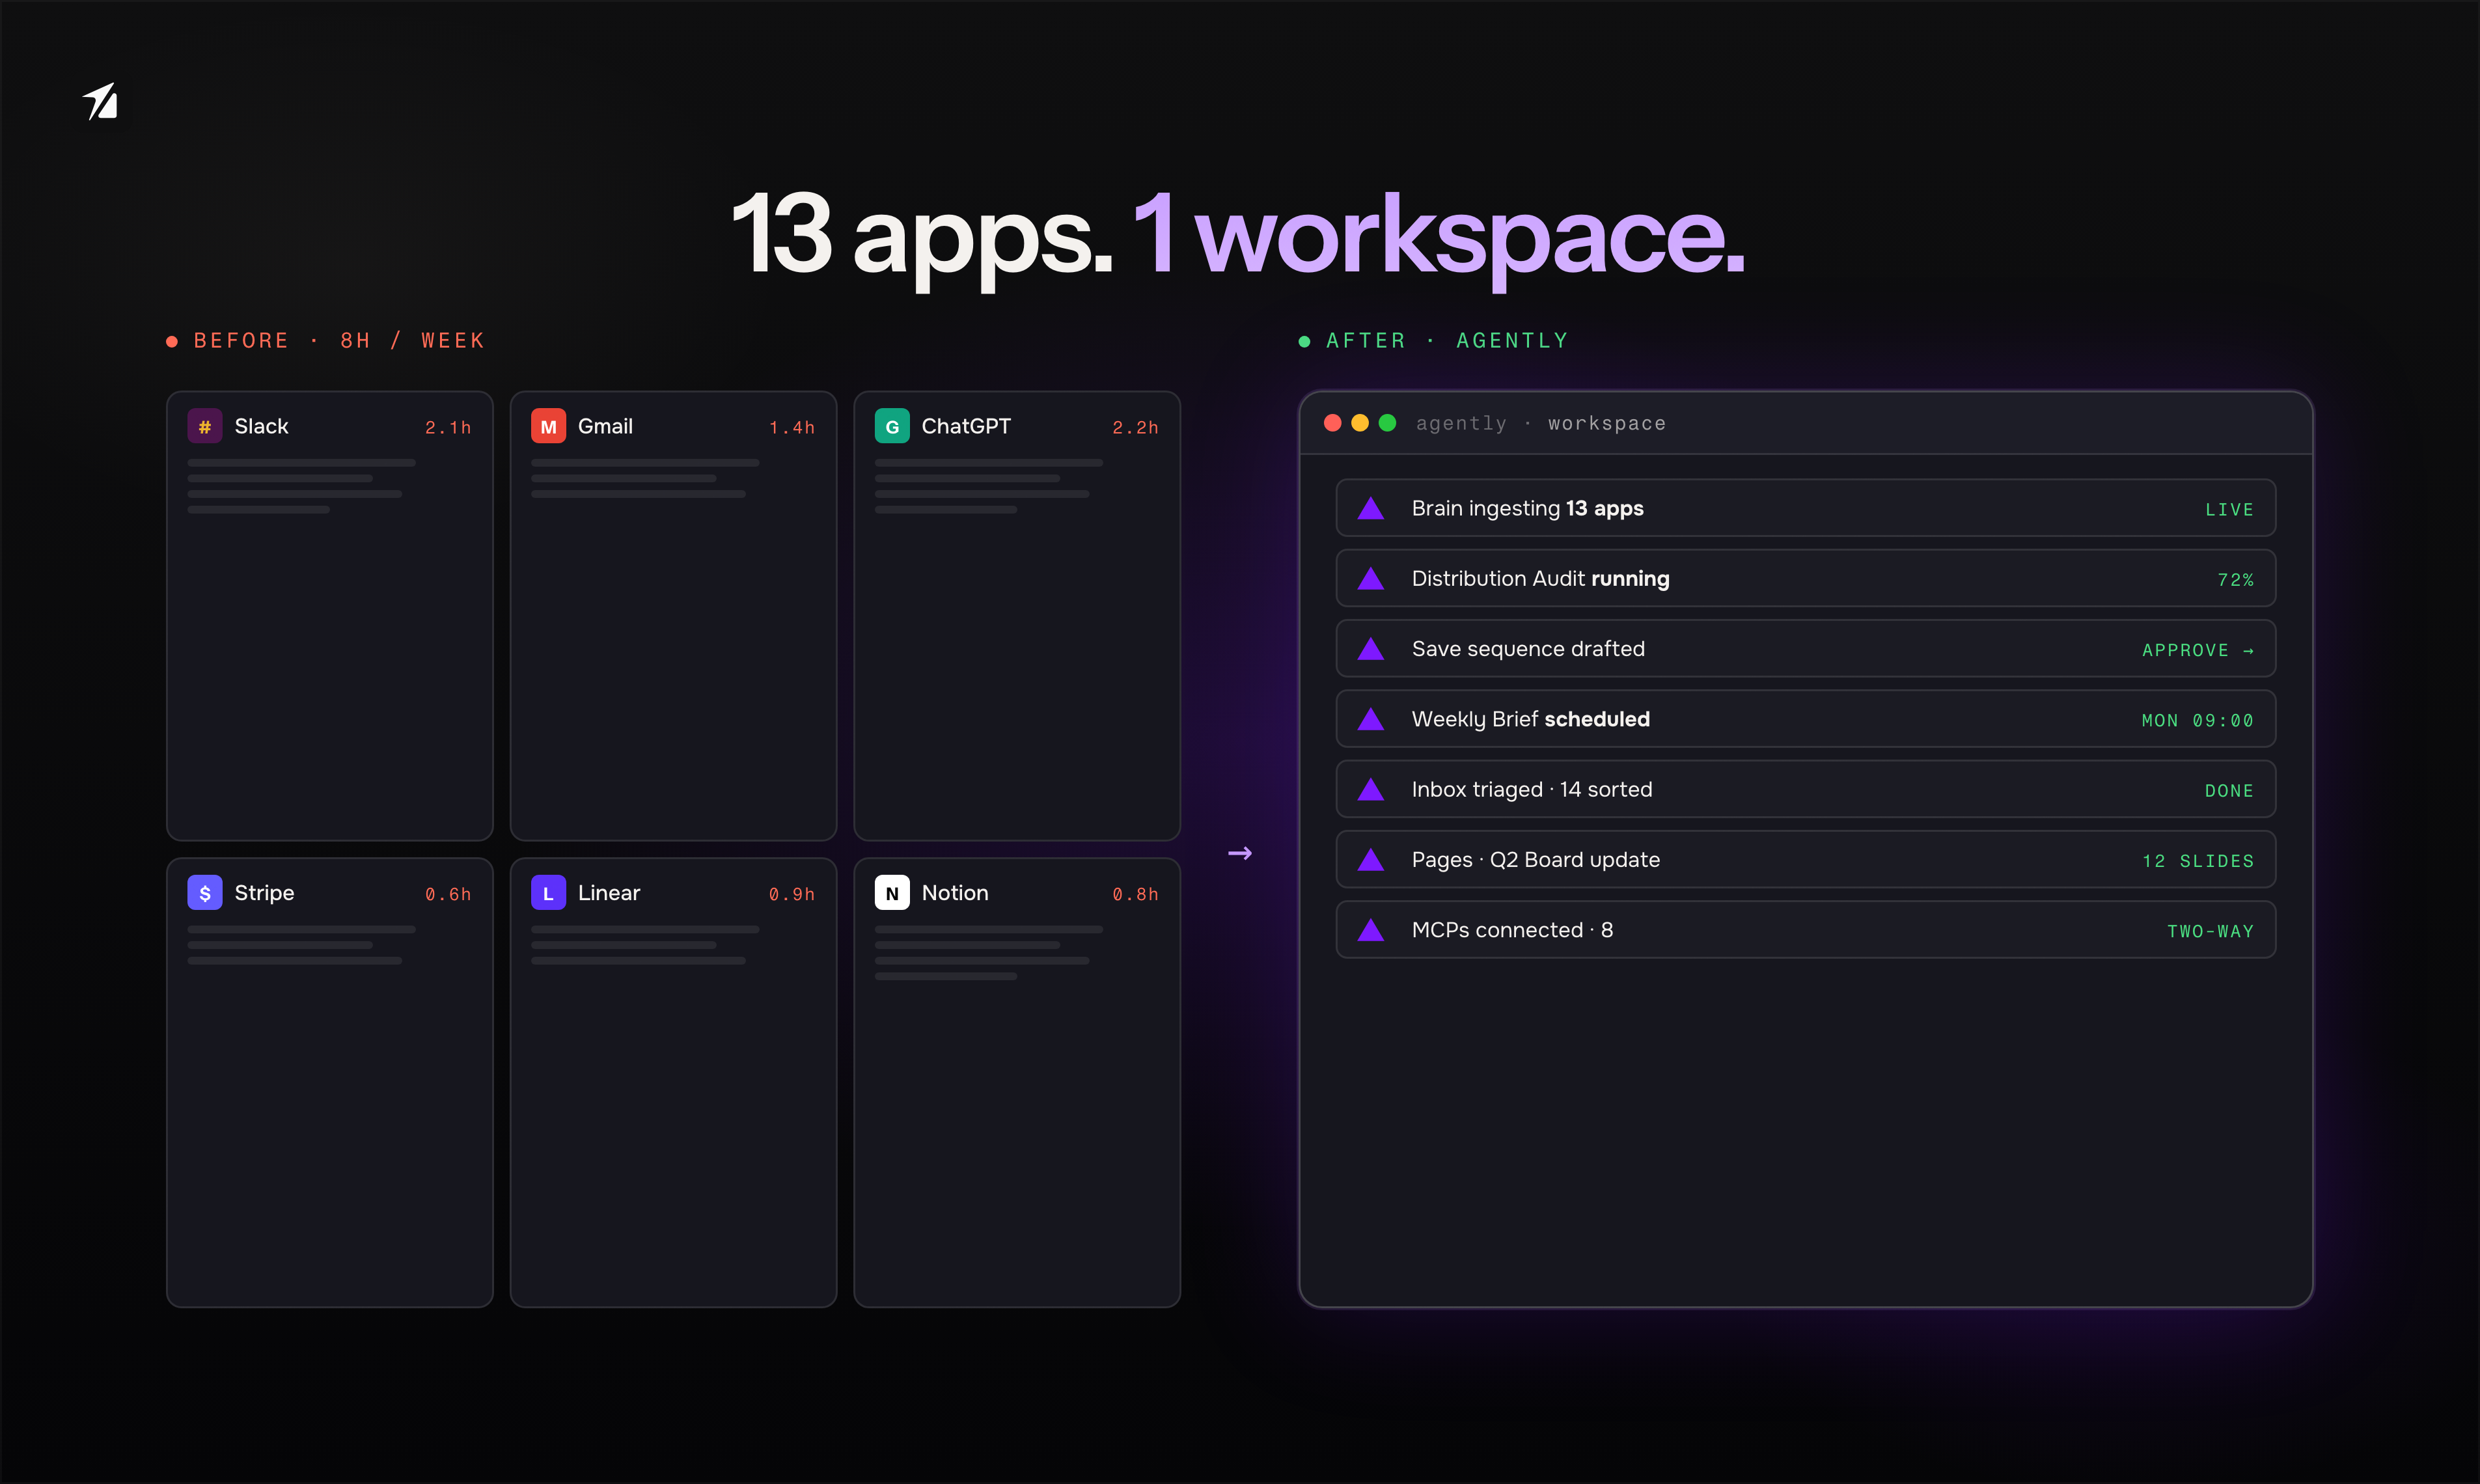This screenshot has height=1484, width=2480.
Task: Click the MON 09:00 schedule time
Action: click(2198, 721)
